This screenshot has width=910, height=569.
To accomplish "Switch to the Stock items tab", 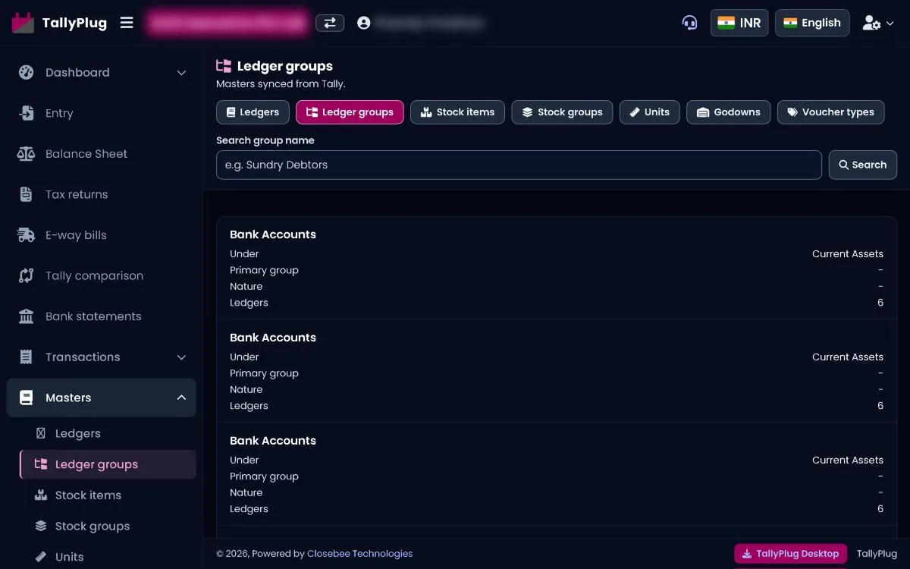I will (x=457, y=112).
